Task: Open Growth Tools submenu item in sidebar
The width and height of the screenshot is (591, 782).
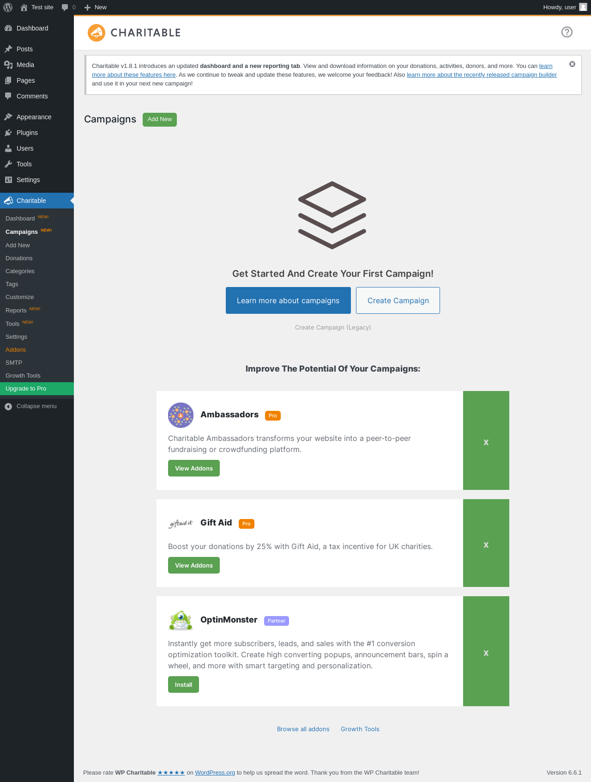Action: click(x=37, y=375)
